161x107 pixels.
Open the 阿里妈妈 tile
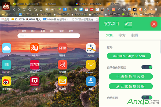(63, 48)
